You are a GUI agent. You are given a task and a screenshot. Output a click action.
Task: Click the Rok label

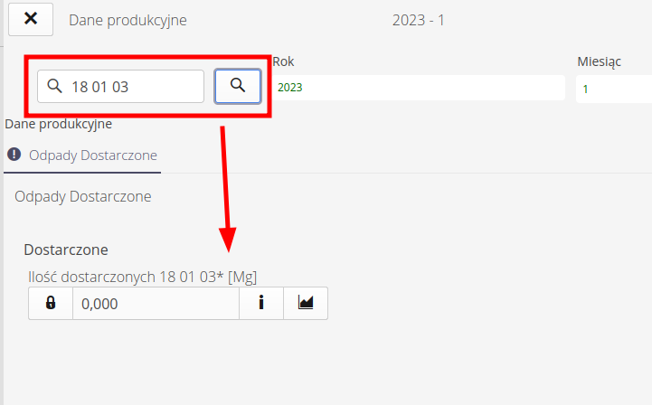click(283, 61)
